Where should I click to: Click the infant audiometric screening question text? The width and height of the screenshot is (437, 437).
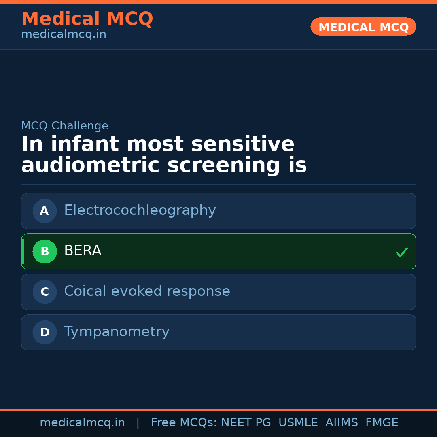click(164, 155)
